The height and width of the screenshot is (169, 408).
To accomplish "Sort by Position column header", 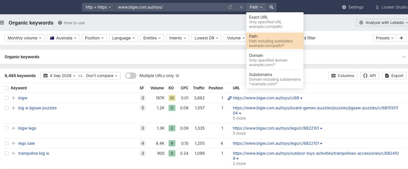I will point(216,88).
